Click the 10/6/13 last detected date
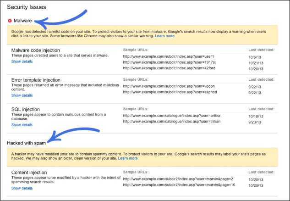This screenshot has height=201, width=290. click(255, 57)
